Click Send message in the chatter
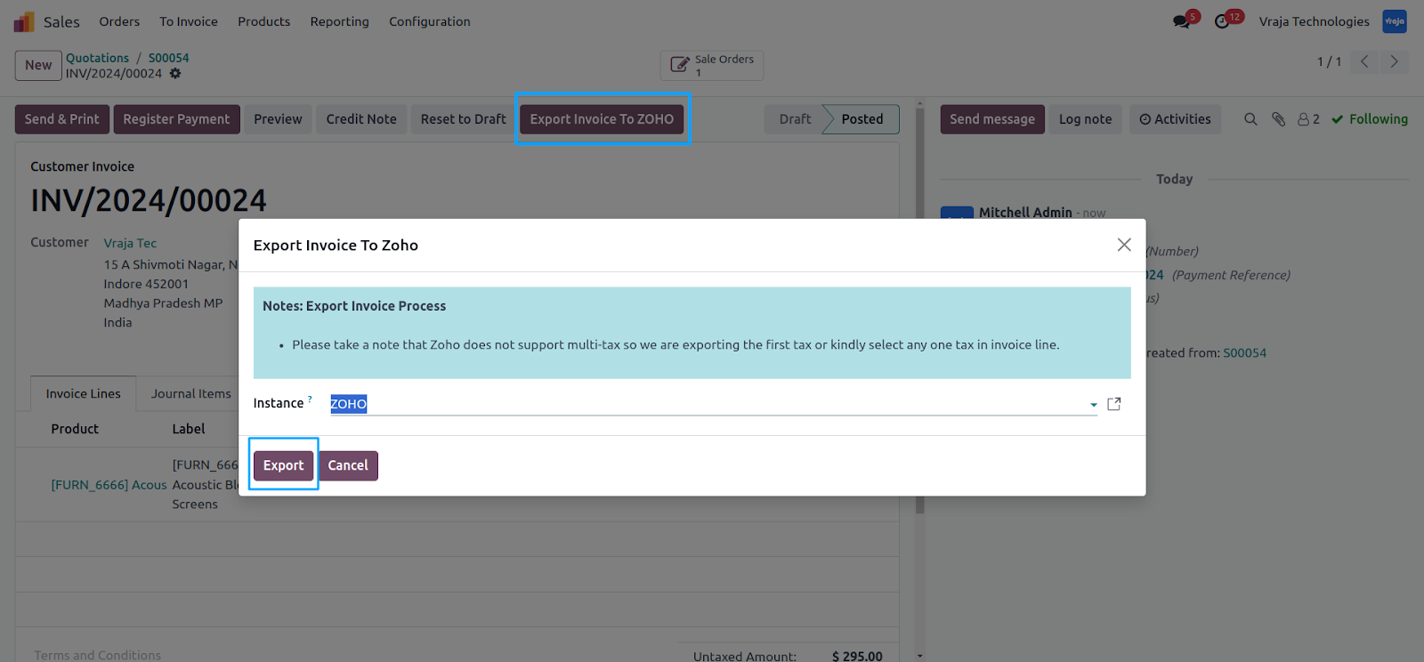 pyautogui.click(x=992, y=119)
